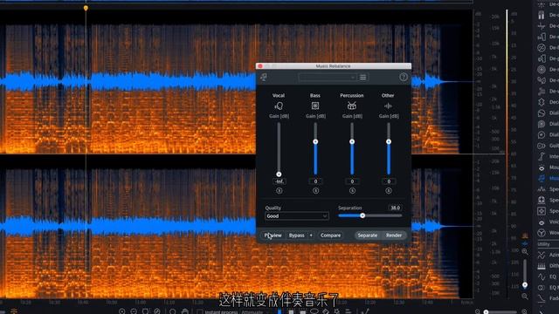The width and height of the screenshot is (559, 314).
Task: Open Azimuth utility module icon
Action: click(542, 255)
